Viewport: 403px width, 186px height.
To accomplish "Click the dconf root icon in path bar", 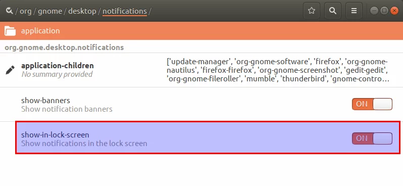I will (x=9, y=11).
